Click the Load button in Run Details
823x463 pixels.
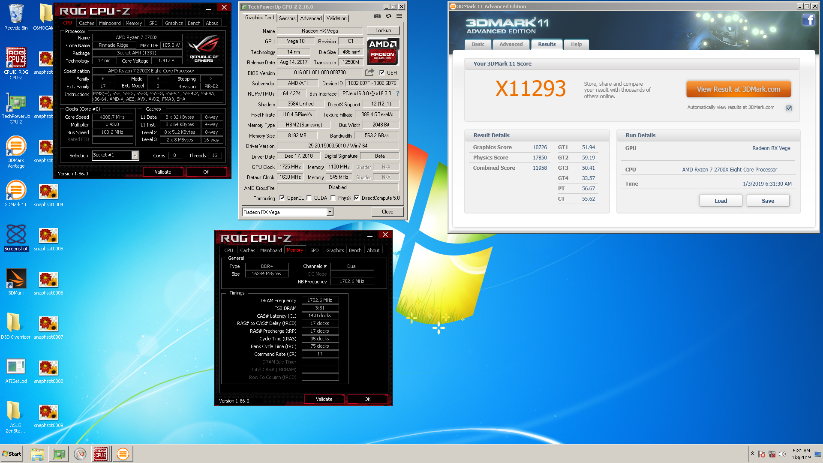pos(721,201)
